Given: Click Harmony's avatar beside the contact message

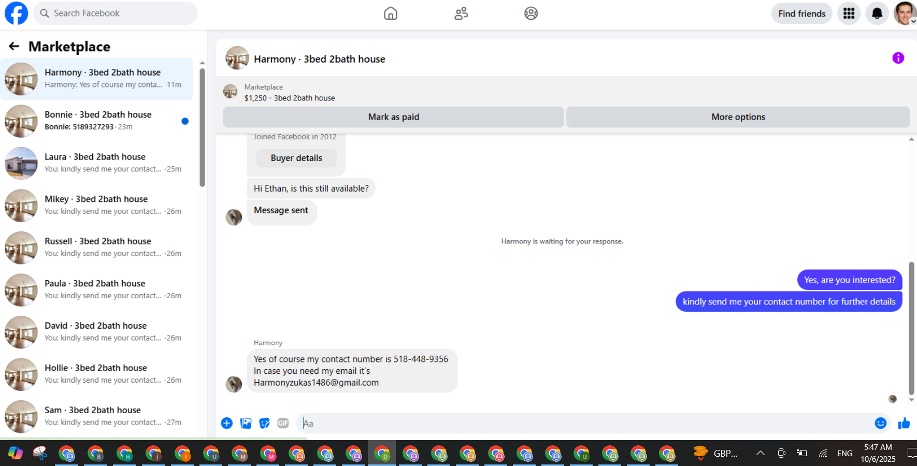Looking at the screenshot, I should tap(234, 384).
